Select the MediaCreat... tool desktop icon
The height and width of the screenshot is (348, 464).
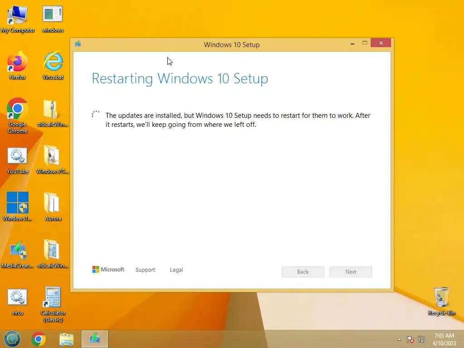coord(18,254)
